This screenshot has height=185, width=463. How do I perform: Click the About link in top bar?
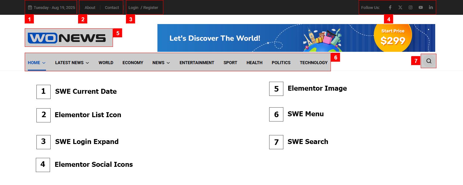(x=90, y=8)
